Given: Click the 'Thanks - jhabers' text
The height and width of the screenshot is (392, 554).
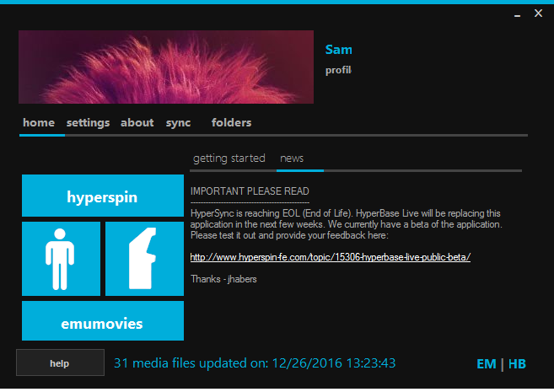Looking at the screenshot, I should click(x=223, y=279).
